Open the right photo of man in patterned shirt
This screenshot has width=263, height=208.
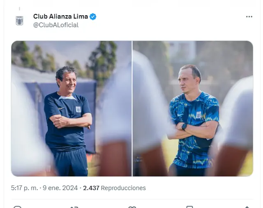(193, 109)
